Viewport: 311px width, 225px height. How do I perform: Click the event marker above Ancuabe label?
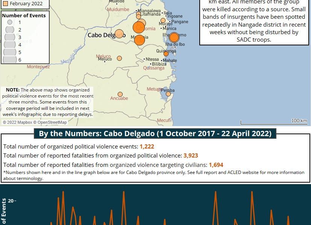[x=120, y=94]
